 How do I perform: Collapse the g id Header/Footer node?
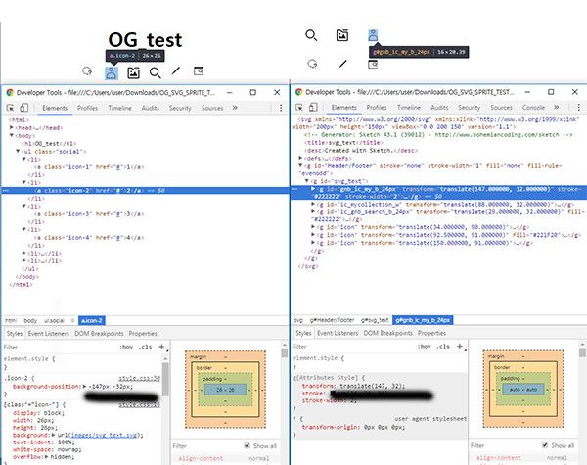(300, 165)
